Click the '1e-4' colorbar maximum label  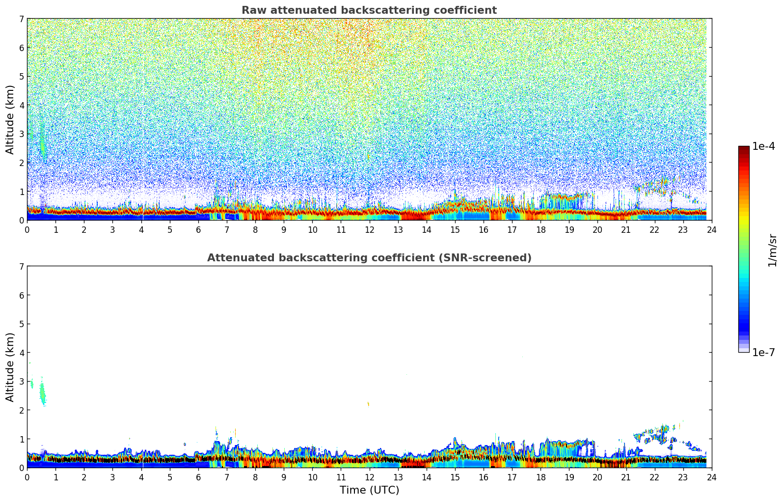pos(763,146)
